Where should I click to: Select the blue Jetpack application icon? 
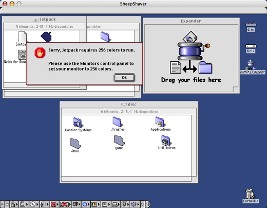(x=46, y=37)
